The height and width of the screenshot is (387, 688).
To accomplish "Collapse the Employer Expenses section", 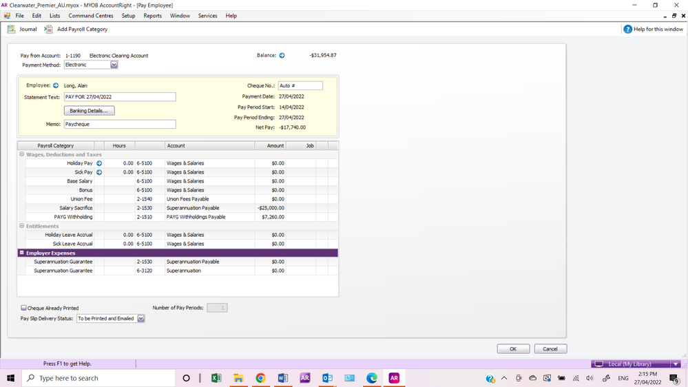I will coord(21,253).
